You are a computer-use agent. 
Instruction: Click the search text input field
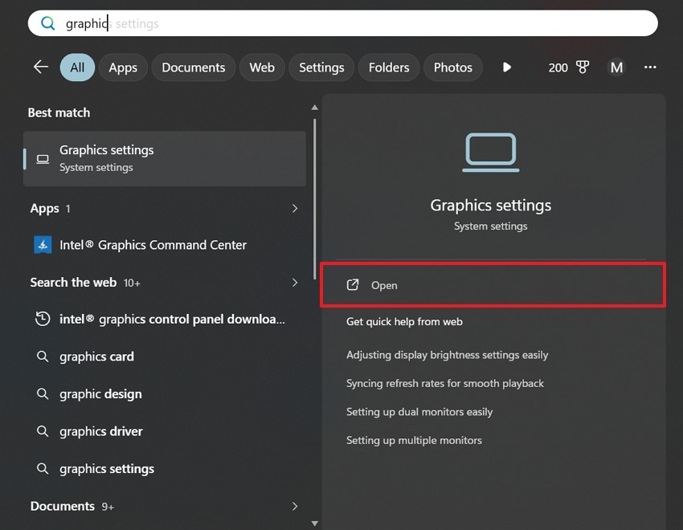click(343, 23)
